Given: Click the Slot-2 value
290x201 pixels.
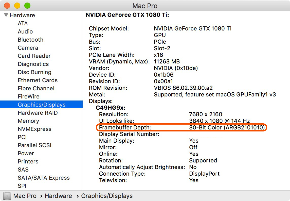Looking at the screenshot, I should [x=162, y=48].
